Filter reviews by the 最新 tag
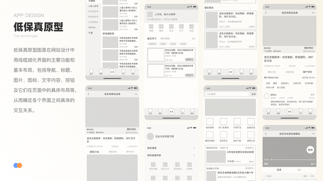323x181 pixels. tap(275, 83)
